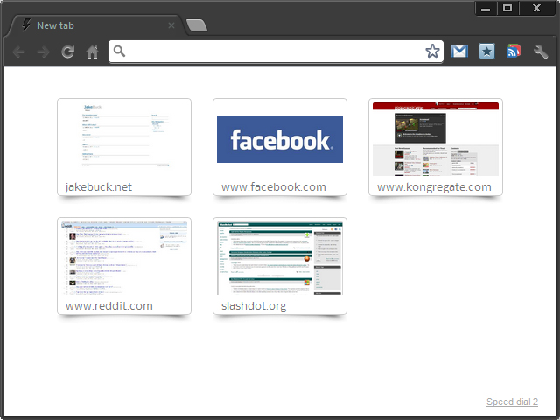The width and height of the screenshot is (560, 420).
Task: Reload the current page
Action: point(67,52)
